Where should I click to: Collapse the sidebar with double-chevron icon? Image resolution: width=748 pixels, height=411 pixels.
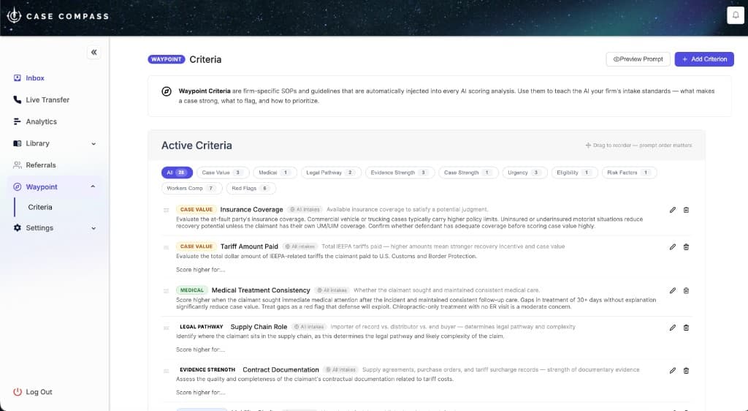tap(93, 53)
